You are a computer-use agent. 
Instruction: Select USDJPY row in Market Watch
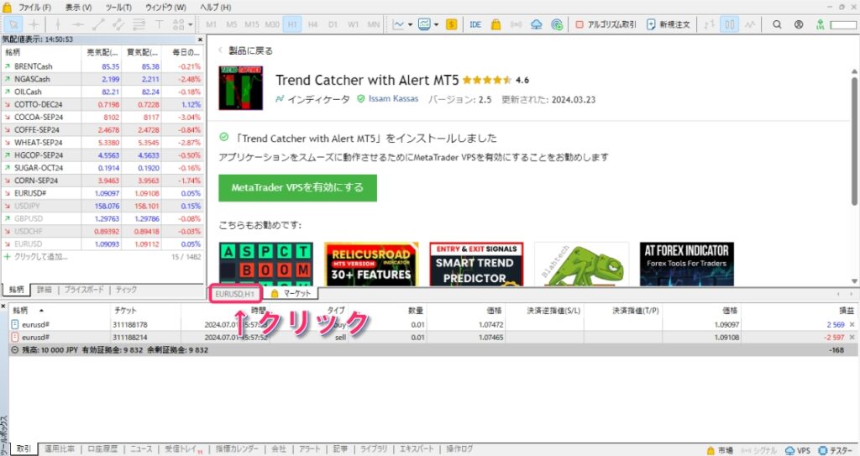click(102, 206)
